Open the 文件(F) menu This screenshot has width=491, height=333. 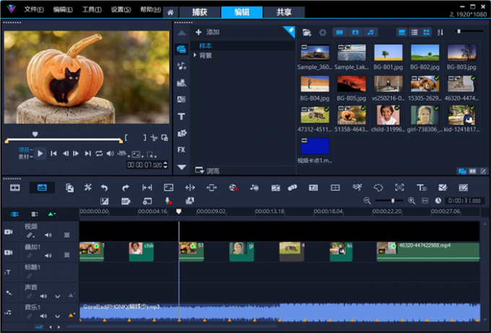tap(34, 9)
